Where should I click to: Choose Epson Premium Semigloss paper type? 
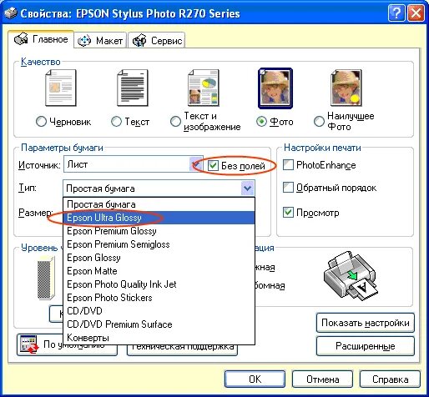[x=159, y=244]
